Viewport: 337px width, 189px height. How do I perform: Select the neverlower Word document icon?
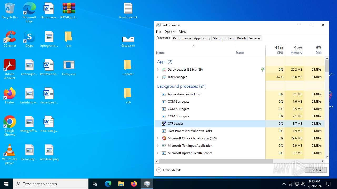click(49, 96)
